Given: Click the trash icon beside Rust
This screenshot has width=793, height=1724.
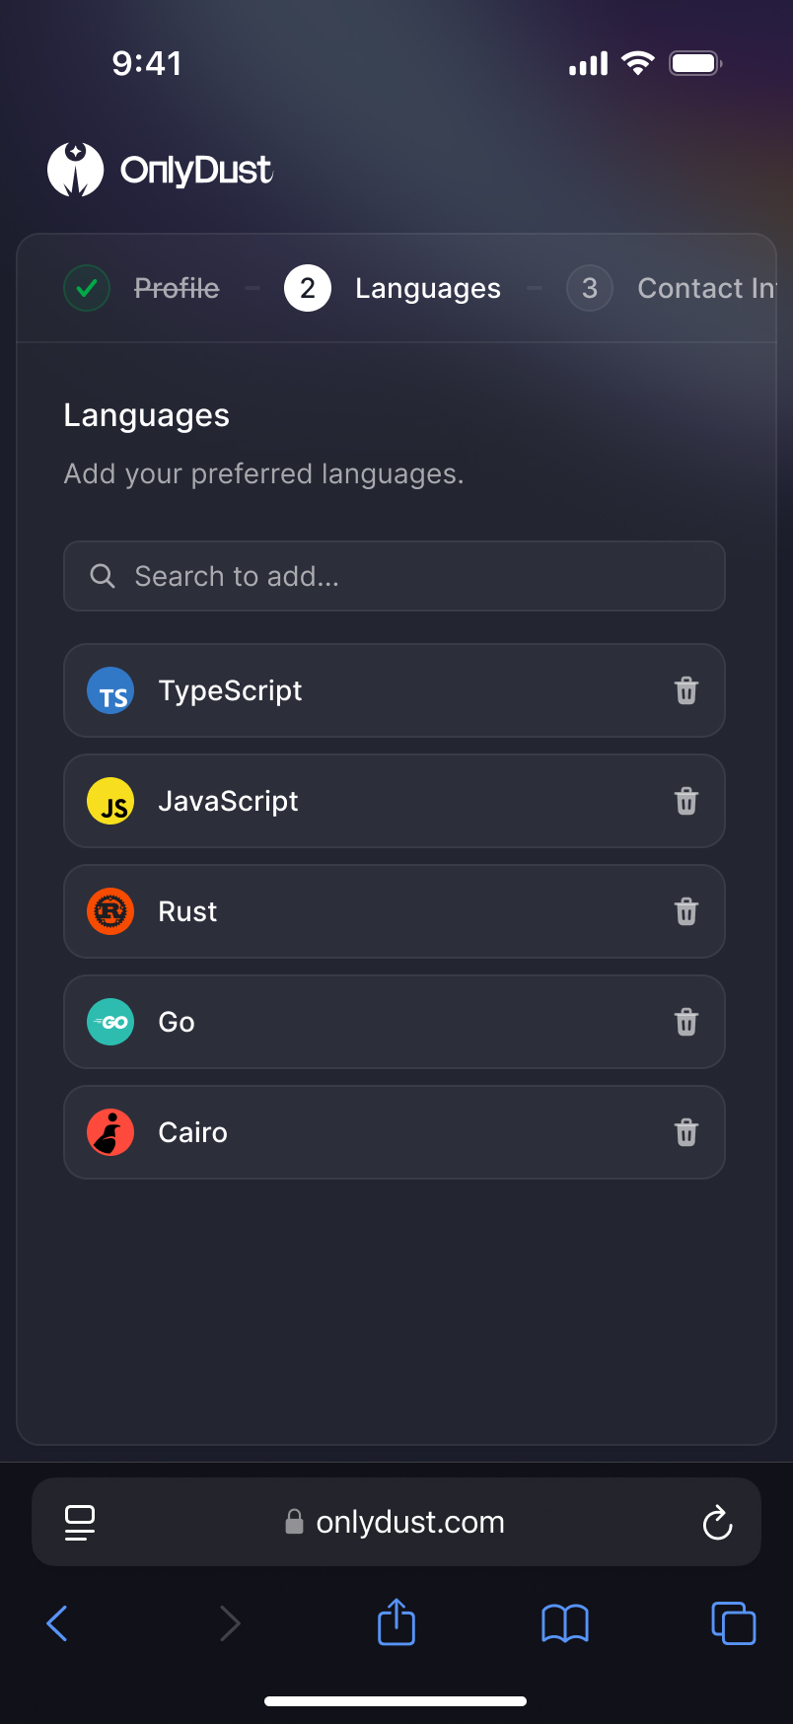Looking at the screenshot, I should (x=686, y=911).
